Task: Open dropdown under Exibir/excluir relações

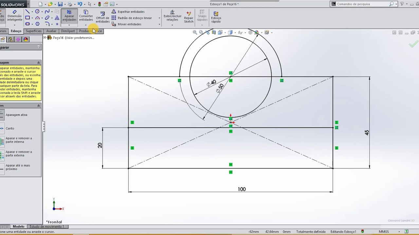Action: pyautogui.click(x=172, y=25)
